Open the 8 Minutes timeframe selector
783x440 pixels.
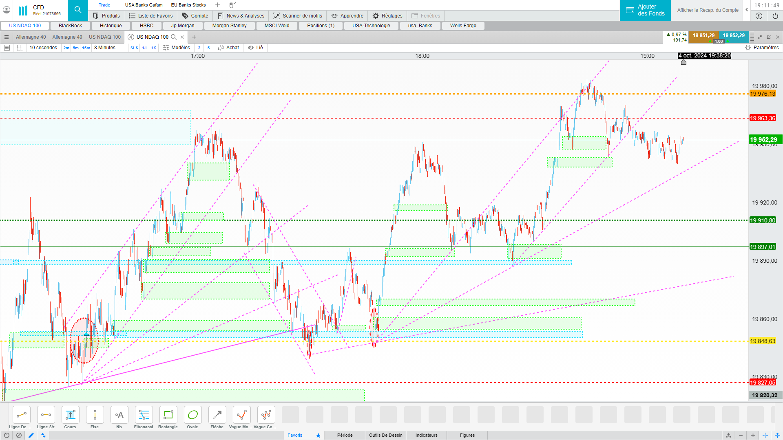point(105,48)
